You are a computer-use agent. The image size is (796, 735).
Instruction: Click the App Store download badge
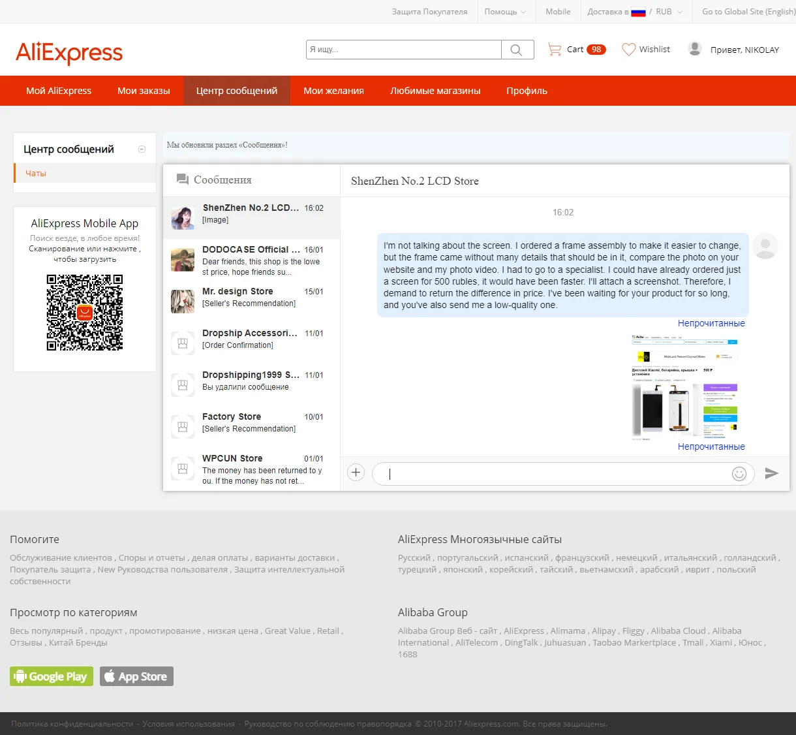tap(136, 676)
